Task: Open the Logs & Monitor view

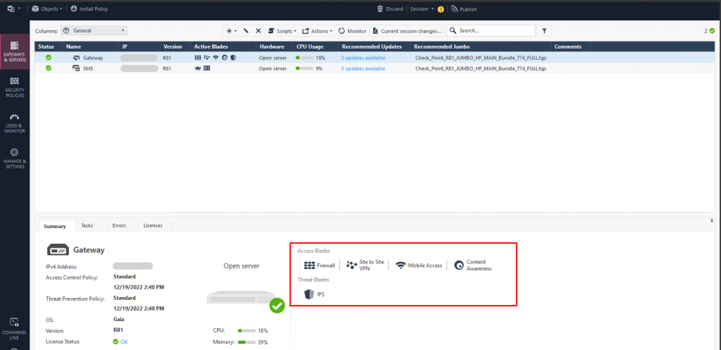Action: [15, 123]
